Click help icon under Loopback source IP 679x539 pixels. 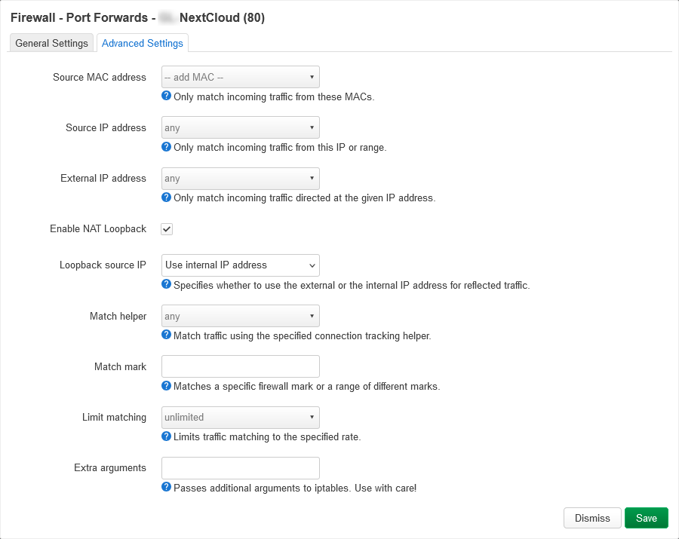point(167,285)
